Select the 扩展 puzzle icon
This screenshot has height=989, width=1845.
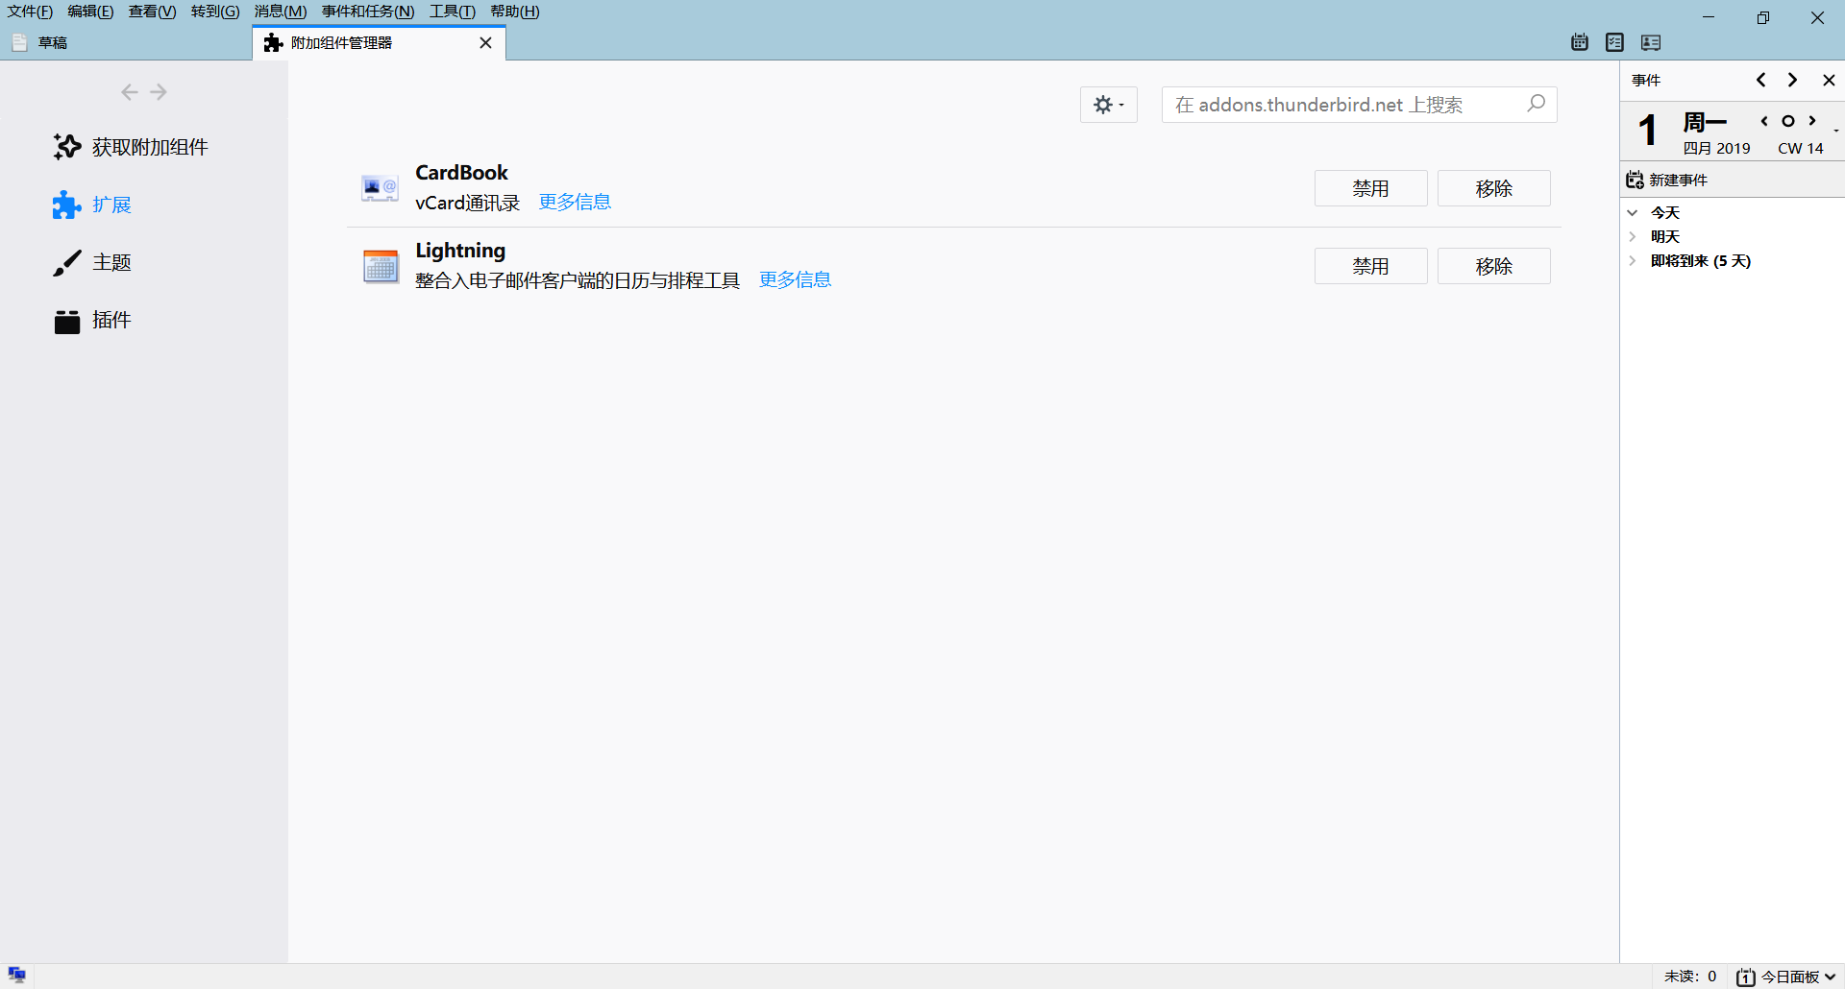pyautogui.click(x=66, y=205)
